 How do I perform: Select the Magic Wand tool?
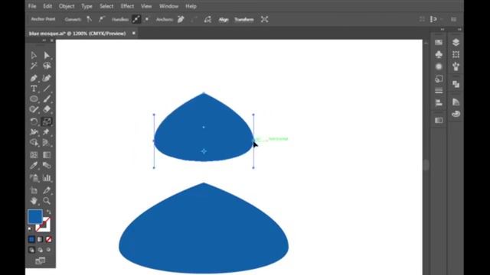[x=34, y=66]
